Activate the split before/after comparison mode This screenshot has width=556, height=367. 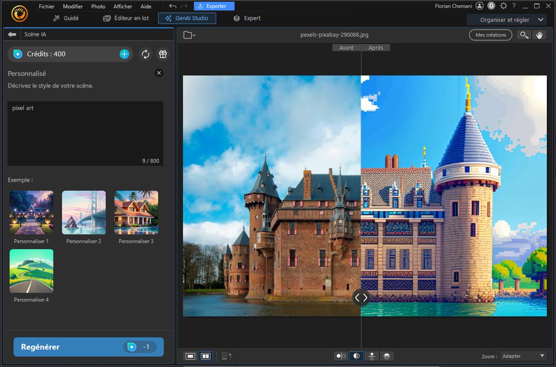pyautogui.click(x=356, y=356)
